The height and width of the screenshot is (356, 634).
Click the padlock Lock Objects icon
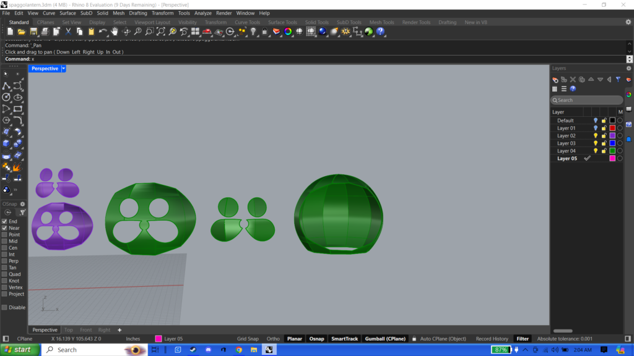coord(265,32)
